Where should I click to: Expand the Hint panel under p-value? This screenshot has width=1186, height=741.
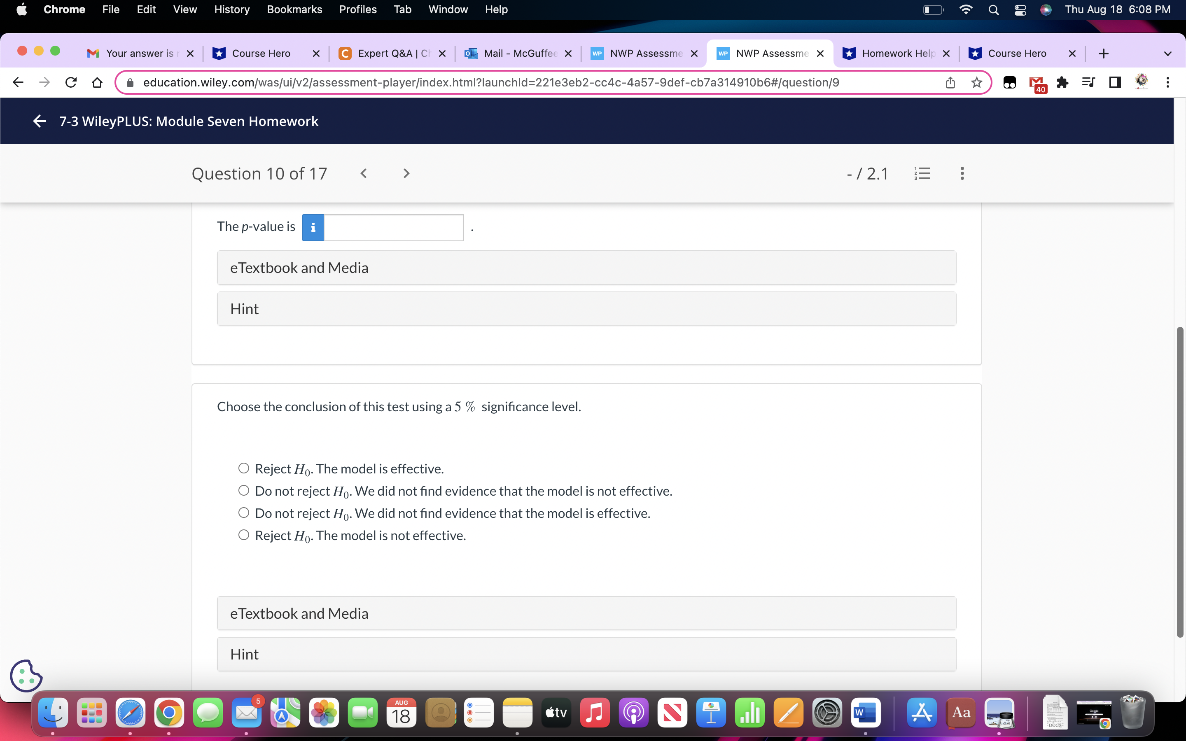pyautogui.click(x=586, y=309)
